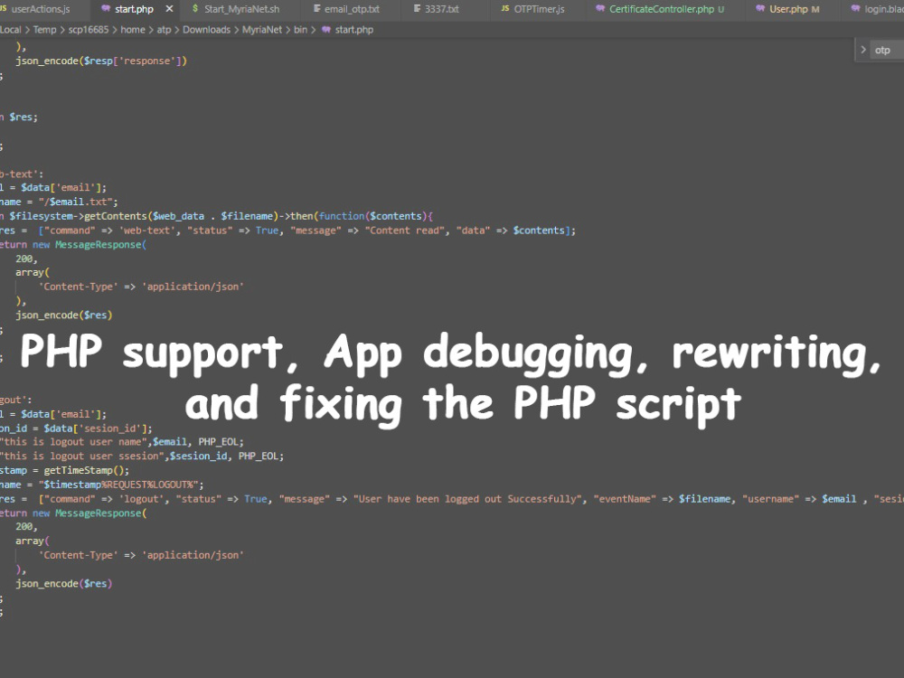Click $data['sesion_id'] in the code
The height and width of the screenshot is (678, 904).
pyautogui.click(x=95, y=428)
